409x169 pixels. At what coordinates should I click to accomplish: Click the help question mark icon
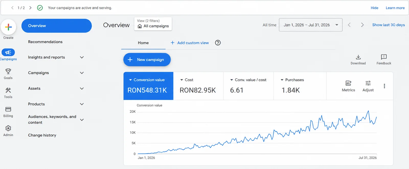[218, 43]
